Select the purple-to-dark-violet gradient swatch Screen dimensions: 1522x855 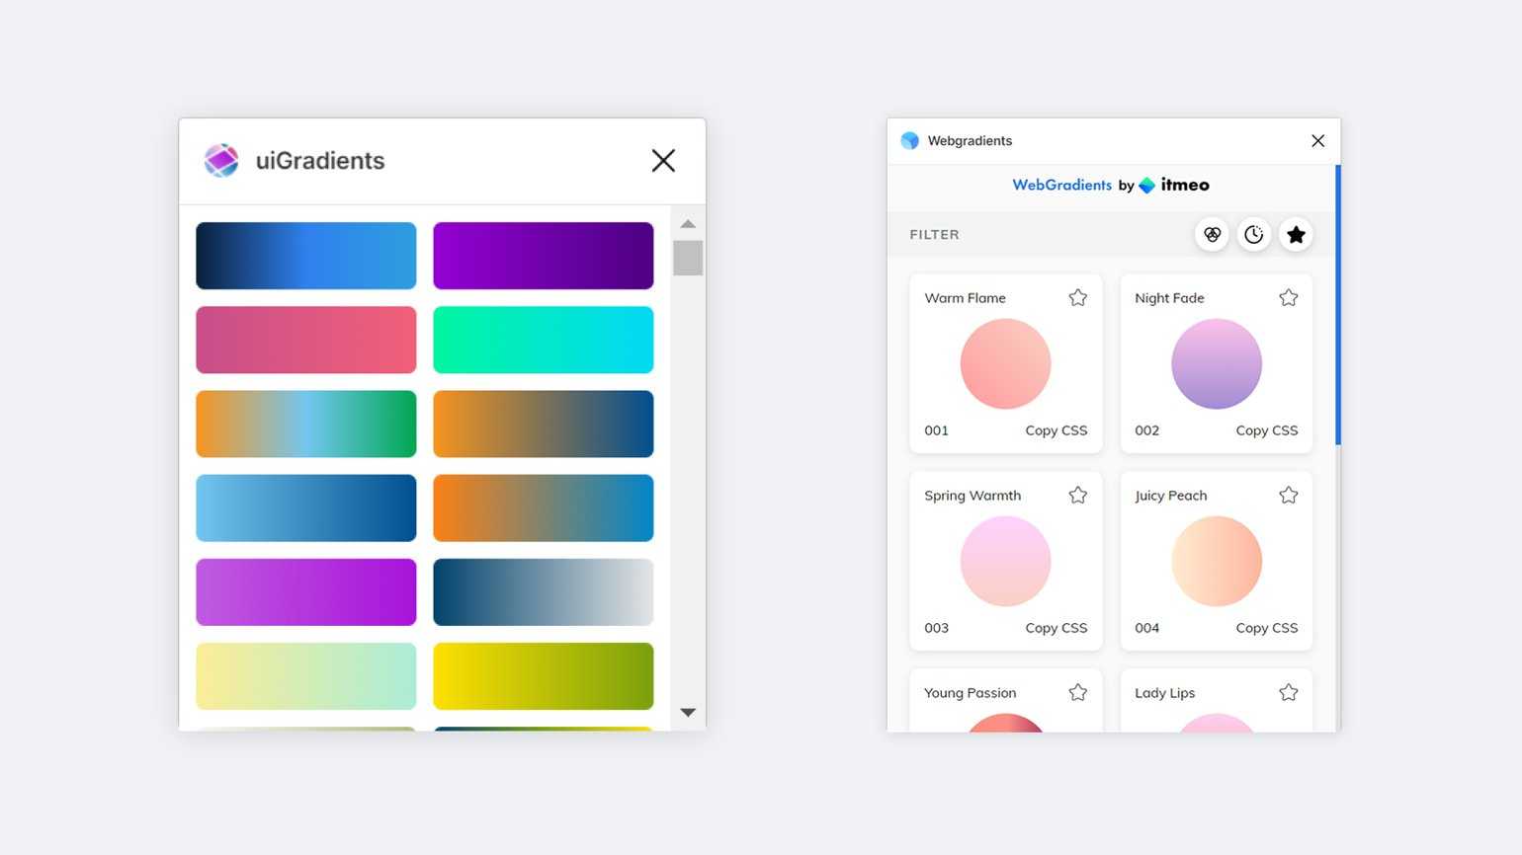[x=543, y=256]
